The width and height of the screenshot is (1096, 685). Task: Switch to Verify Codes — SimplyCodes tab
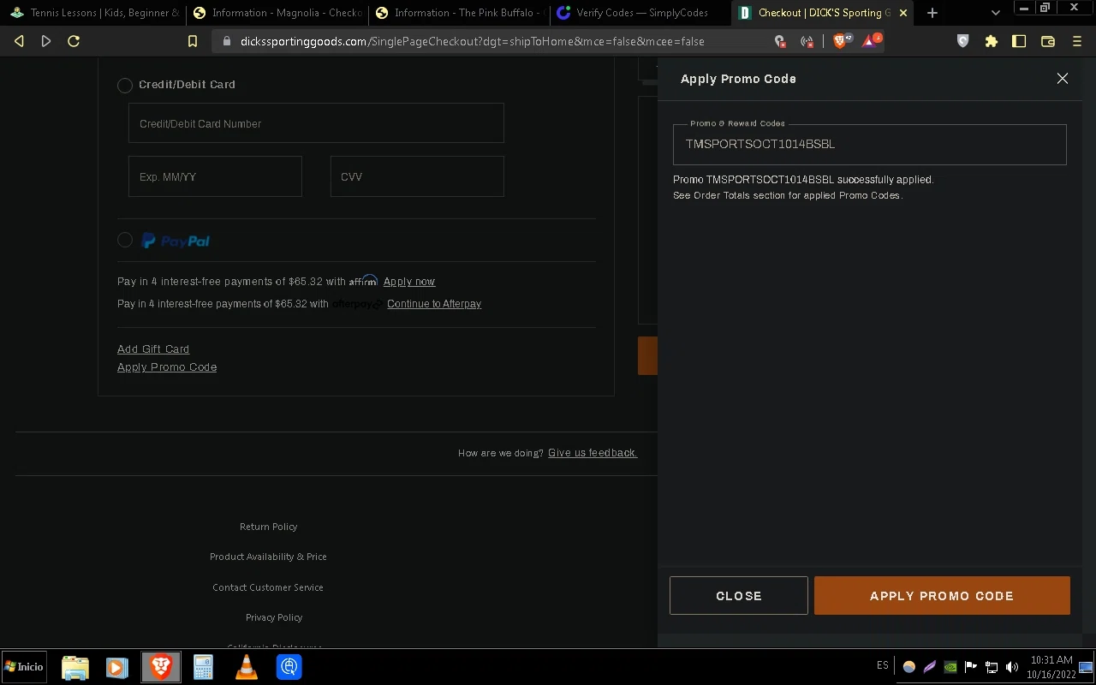(642, 13)
